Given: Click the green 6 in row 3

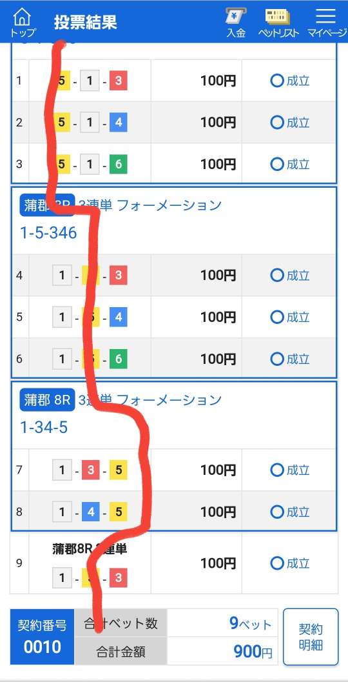Looking at the screenshot, I should tap(118, 164).
